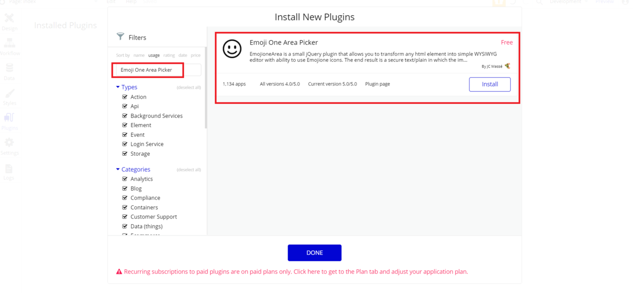633x293 pixels.
Task: Uncheck the Data (things) category checkbox
Action: pos(125,226)
